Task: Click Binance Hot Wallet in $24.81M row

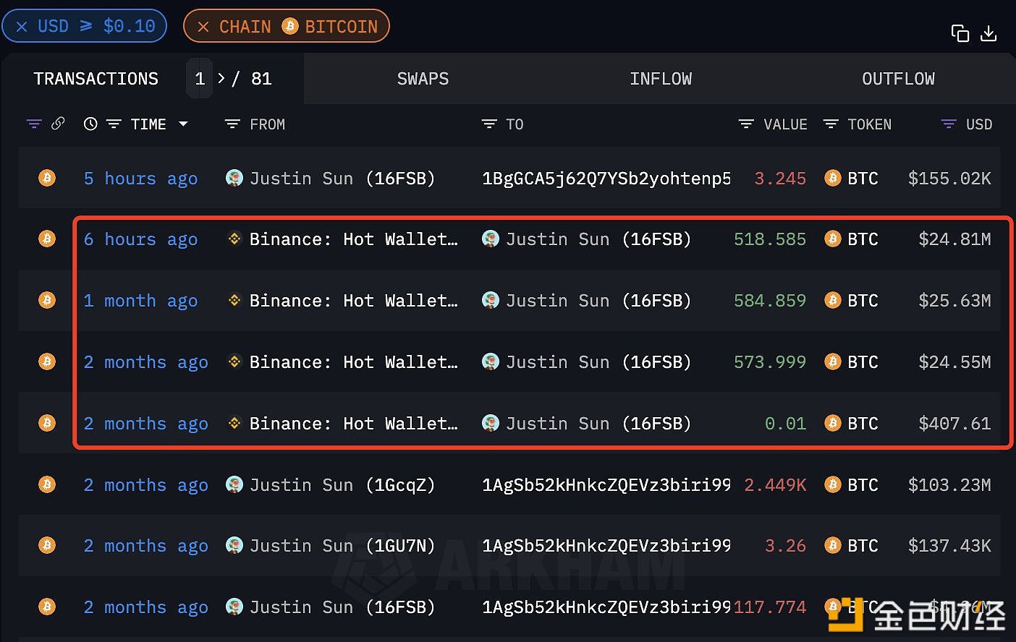Action: pyautogui.click(x=353, y=239)
